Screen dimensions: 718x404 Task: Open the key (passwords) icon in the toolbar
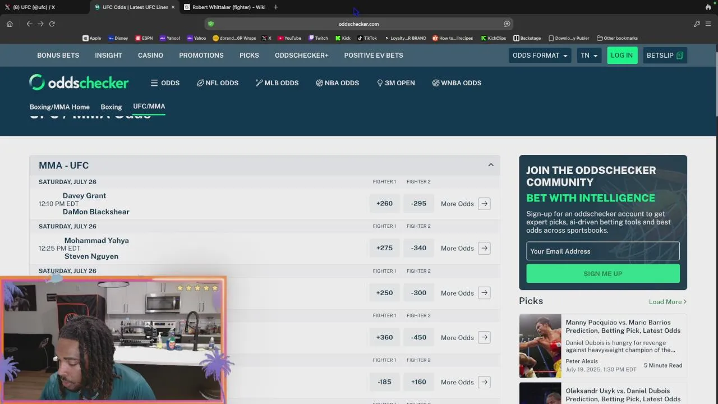pyautogui.click(x=697, y=24)
